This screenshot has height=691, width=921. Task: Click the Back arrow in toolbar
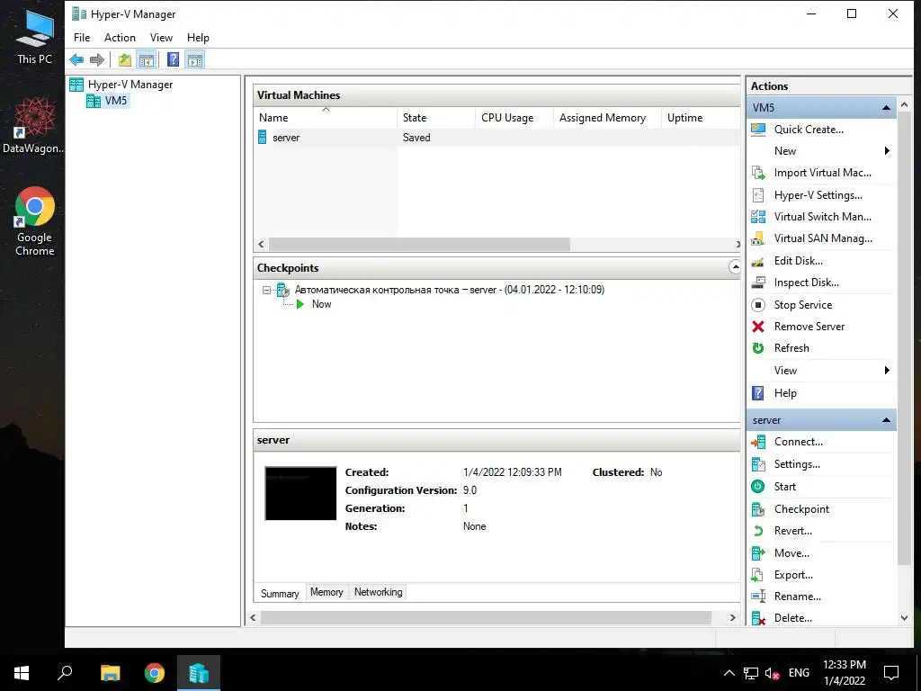pos(76,60)
